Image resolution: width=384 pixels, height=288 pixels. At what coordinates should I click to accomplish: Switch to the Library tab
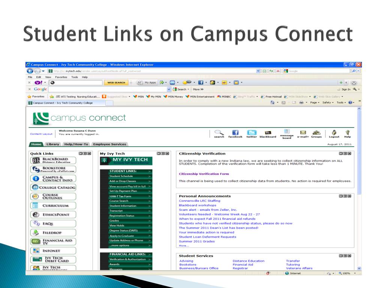pyautogui.click(x=52, y=144)
